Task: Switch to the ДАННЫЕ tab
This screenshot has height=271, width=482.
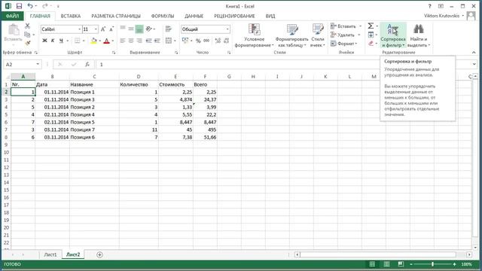Action: (194, 16)
